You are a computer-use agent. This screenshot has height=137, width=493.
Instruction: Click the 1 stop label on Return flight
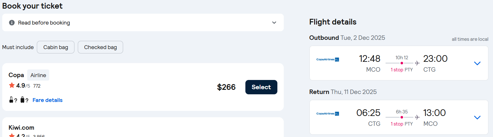click(397, 124)
